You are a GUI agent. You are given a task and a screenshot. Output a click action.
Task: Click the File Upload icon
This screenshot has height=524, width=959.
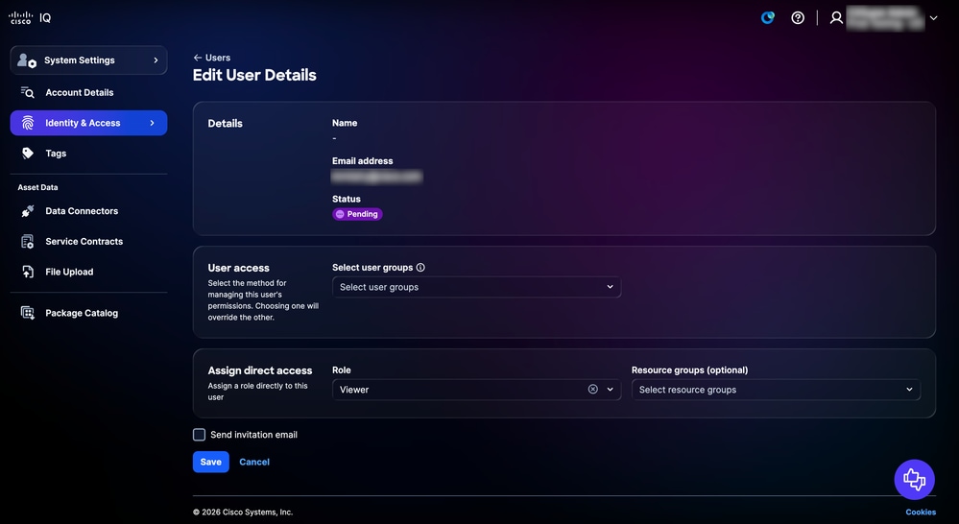coord(28,273)
